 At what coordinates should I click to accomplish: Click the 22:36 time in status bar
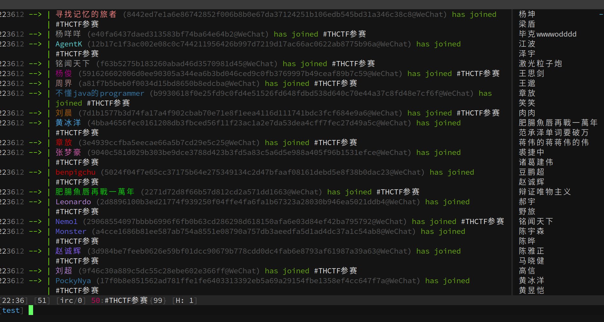coord(13,300)
